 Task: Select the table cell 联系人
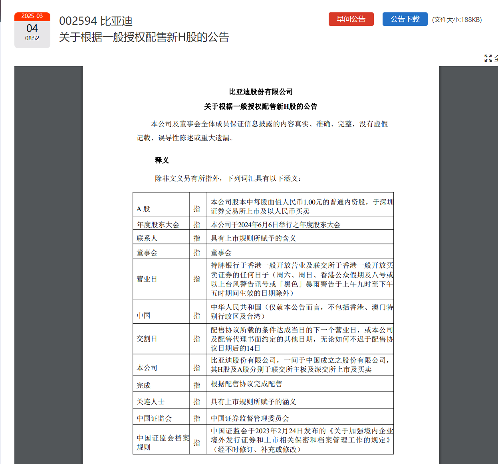pyautogui.click(x=161, y=238)
